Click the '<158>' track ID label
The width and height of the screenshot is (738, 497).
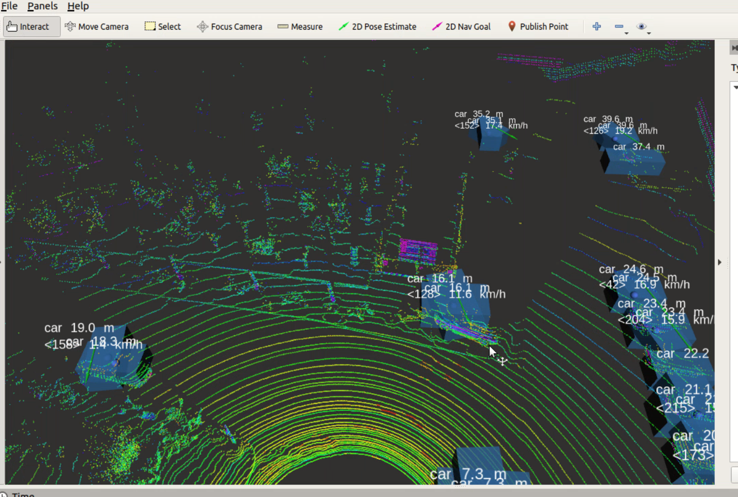(62, 345)
